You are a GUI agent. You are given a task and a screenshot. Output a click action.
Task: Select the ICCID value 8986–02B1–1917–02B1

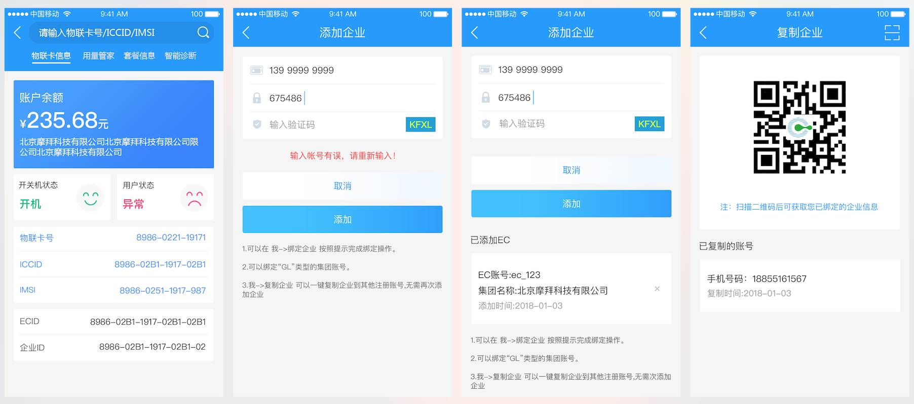(160, 264)
